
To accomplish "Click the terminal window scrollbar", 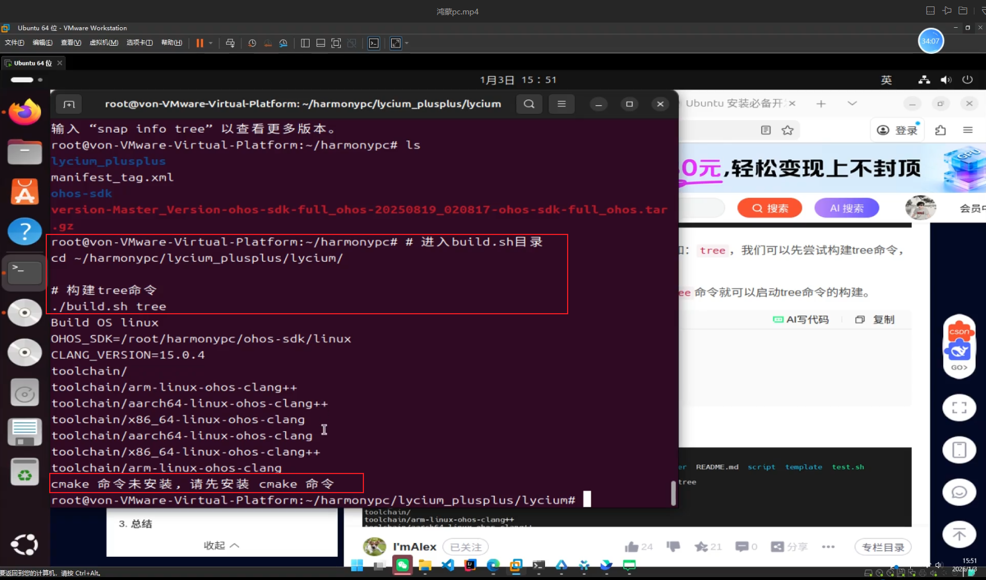I will [x=672, y=493].
